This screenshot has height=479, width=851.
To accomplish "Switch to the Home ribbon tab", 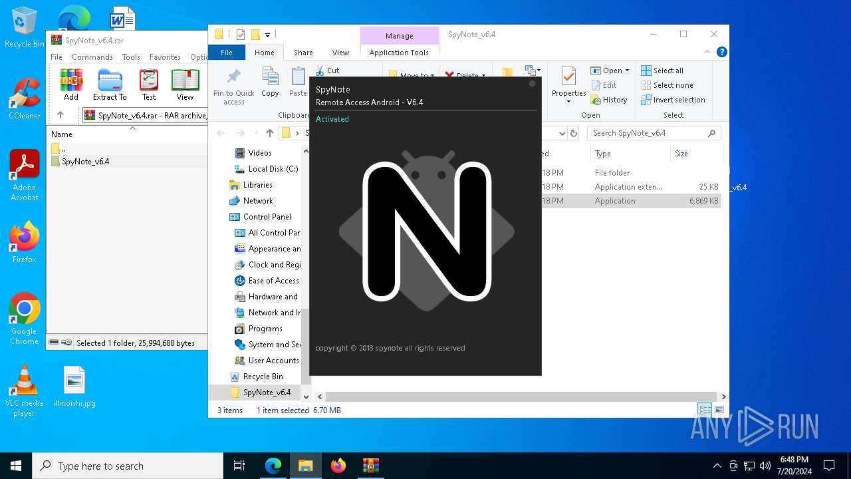I will coord(264,53).
